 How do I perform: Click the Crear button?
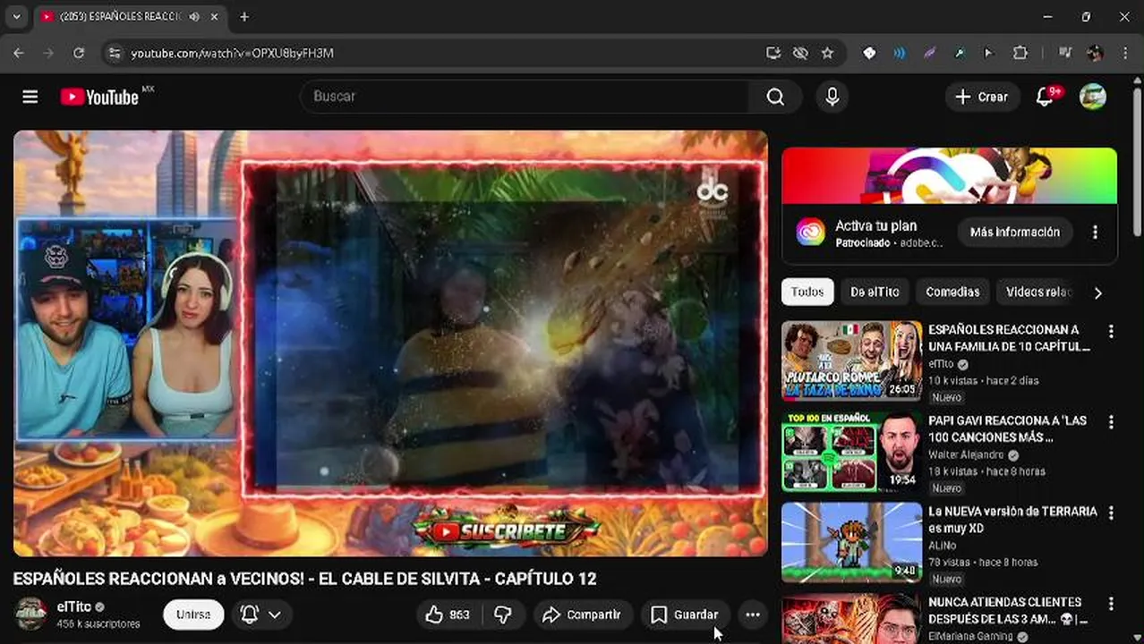coord(982,97)
